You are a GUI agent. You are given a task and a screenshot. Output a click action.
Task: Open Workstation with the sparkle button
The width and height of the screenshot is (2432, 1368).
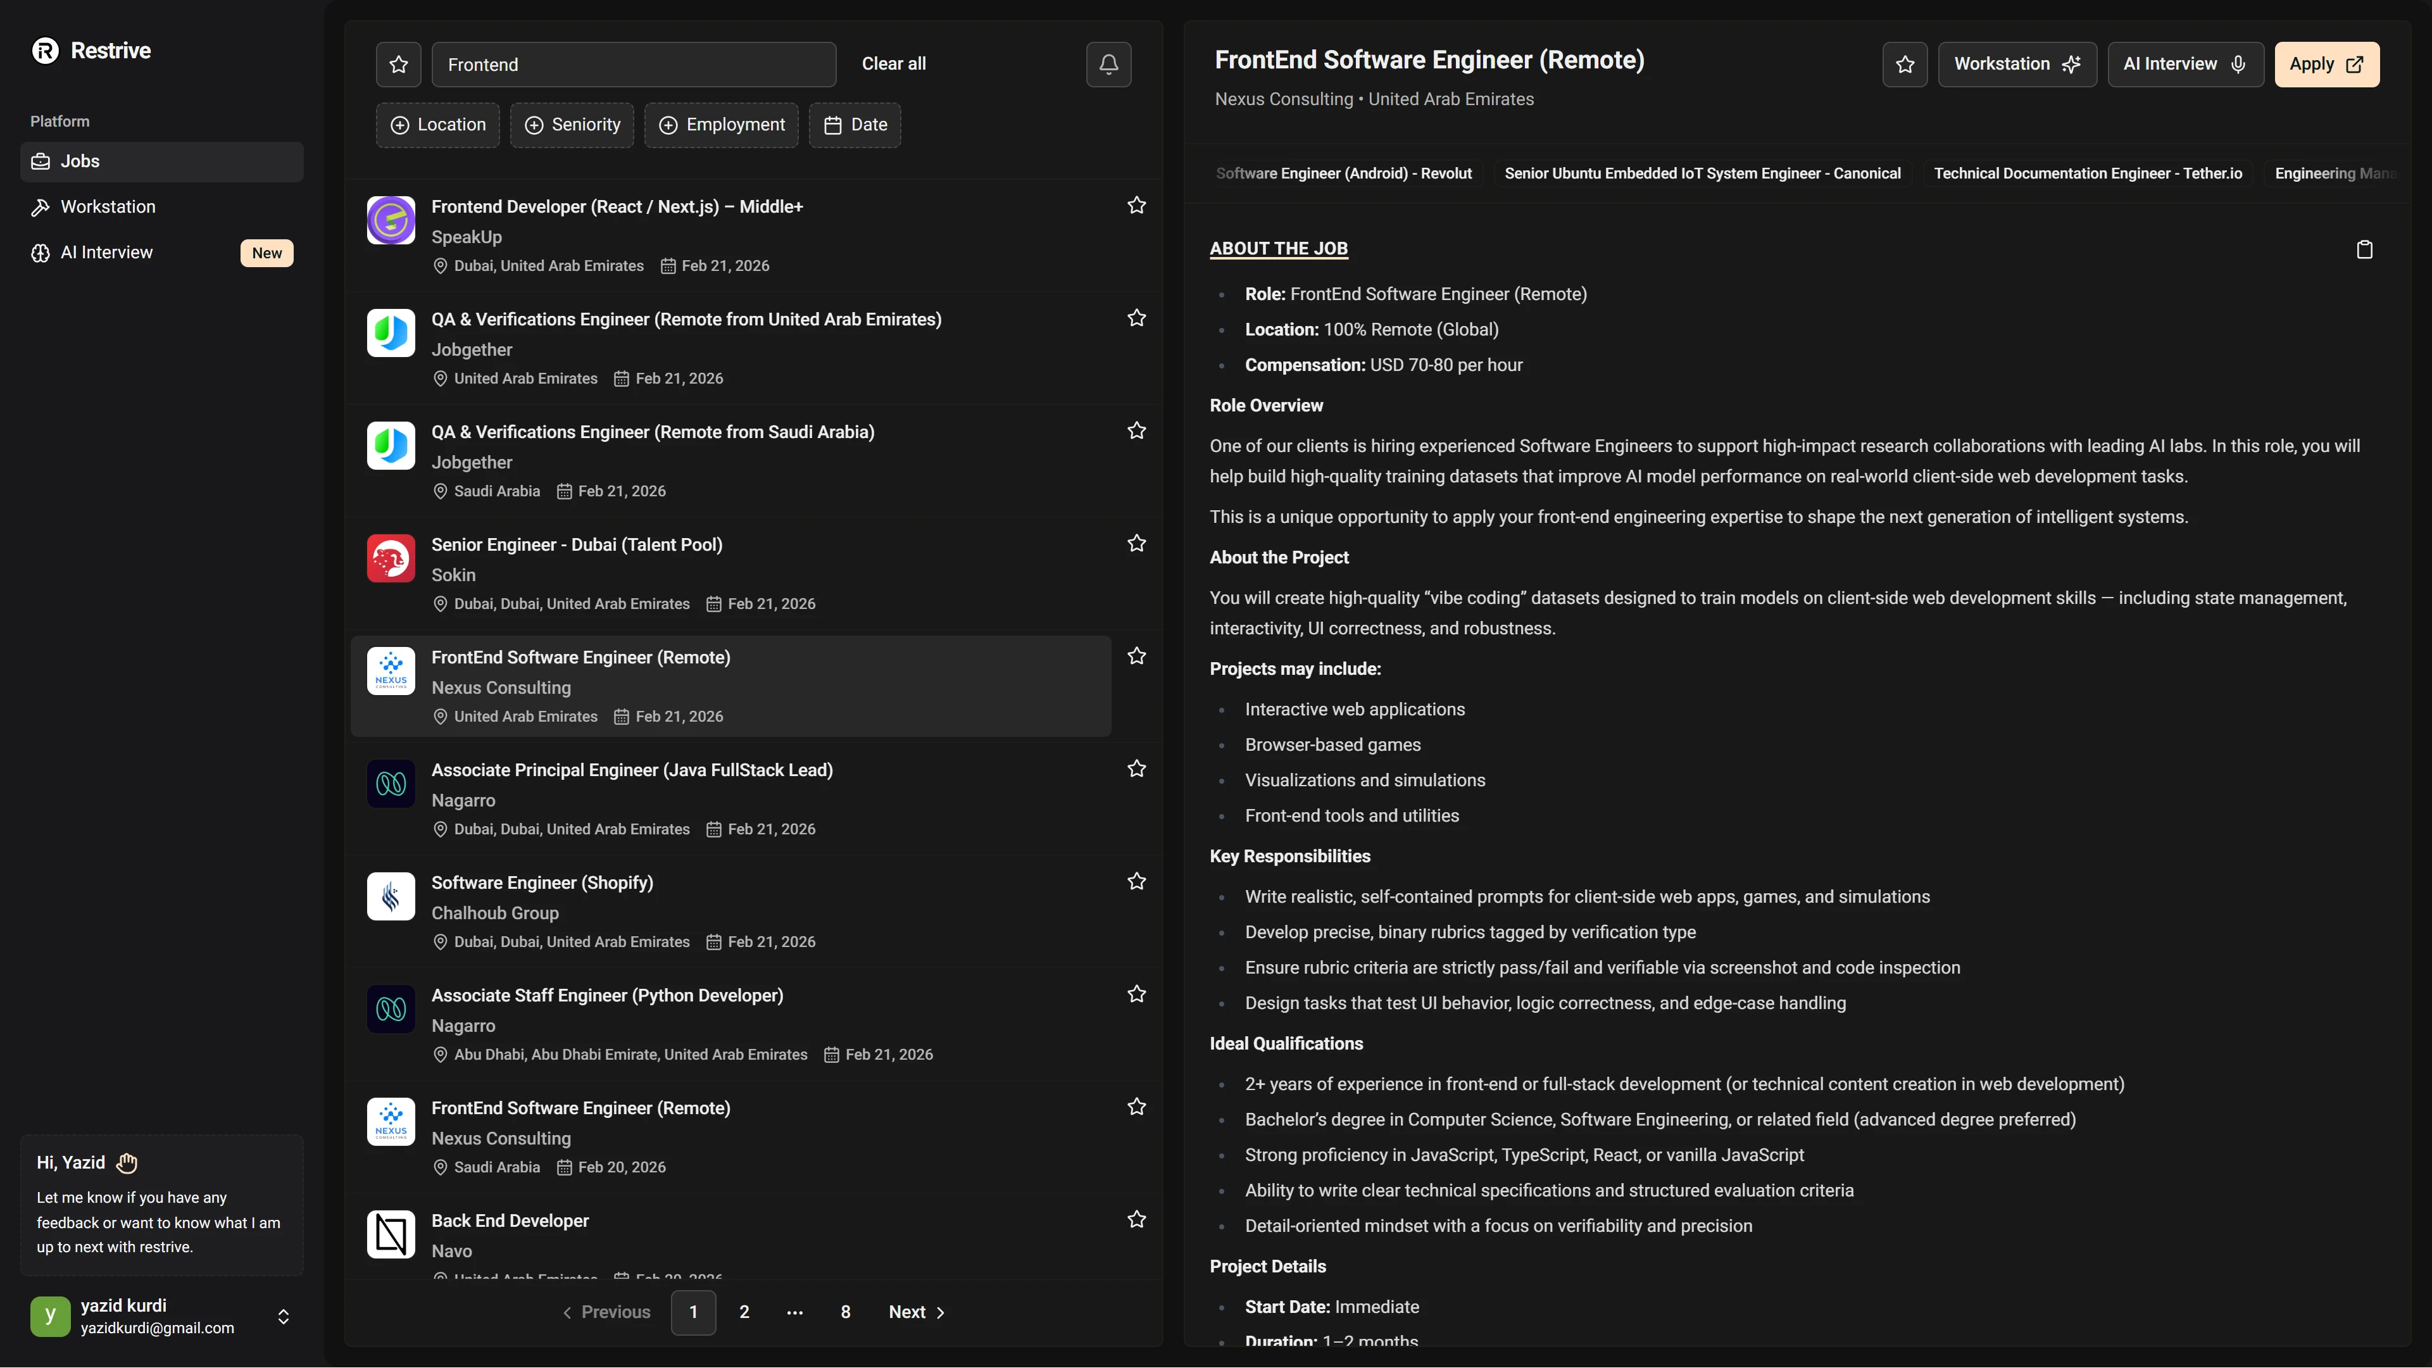[x=2017, y=64]
